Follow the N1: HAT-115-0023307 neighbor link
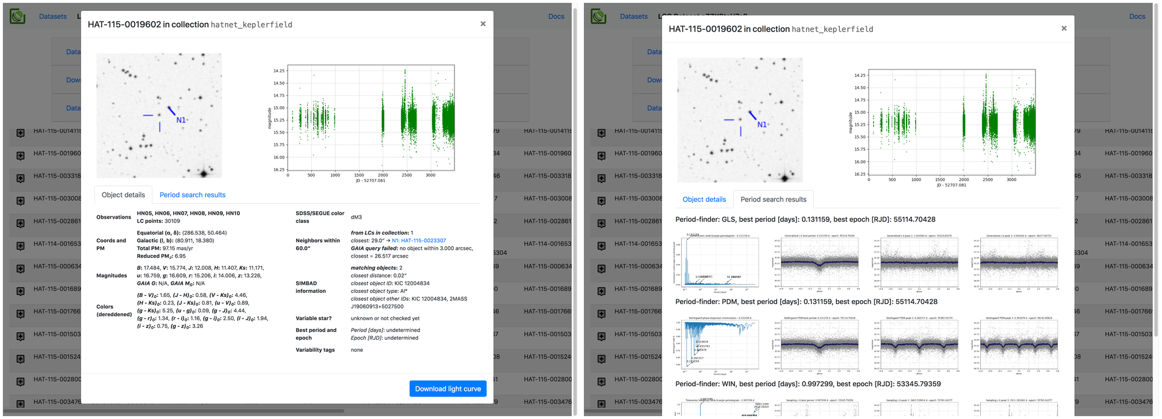The image size is (1162, 419). tap(419, 240)
